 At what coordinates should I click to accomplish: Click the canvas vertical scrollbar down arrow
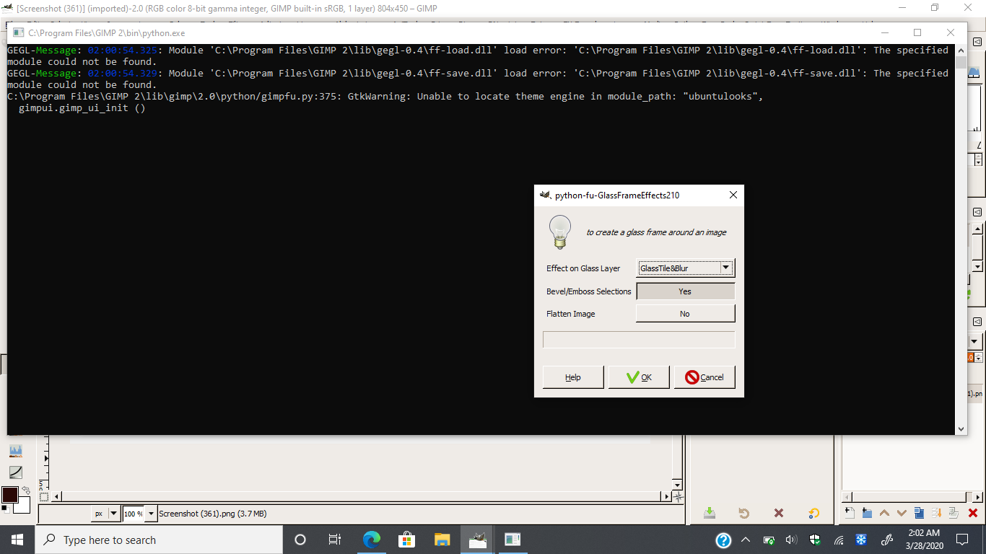pos(677,485)
